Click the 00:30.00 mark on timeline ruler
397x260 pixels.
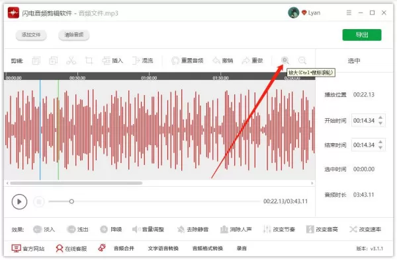coord(77,78)
